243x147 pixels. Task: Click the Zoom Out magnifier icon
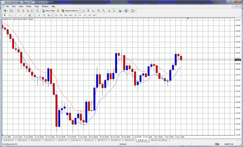[103, 10]
